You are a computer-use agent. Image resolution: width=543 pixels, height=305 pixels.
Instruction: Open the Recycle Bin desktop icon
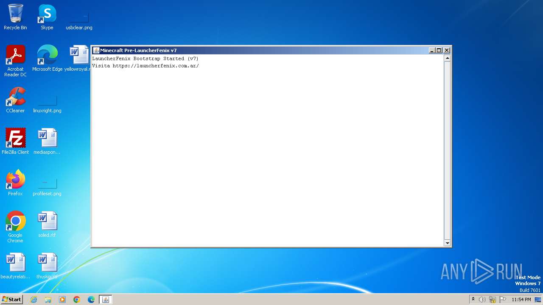(x=15, y=17)
